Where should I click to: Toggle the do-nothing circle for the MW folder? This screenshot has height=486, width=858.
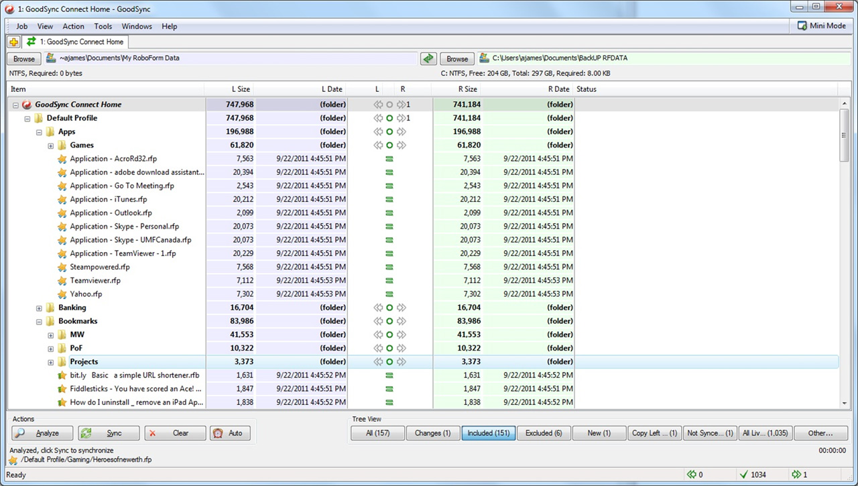389,335
